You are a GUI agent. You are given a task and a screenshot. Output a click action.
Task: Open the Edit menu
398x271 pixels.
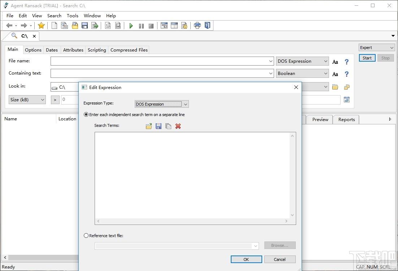tap(23, 16)
